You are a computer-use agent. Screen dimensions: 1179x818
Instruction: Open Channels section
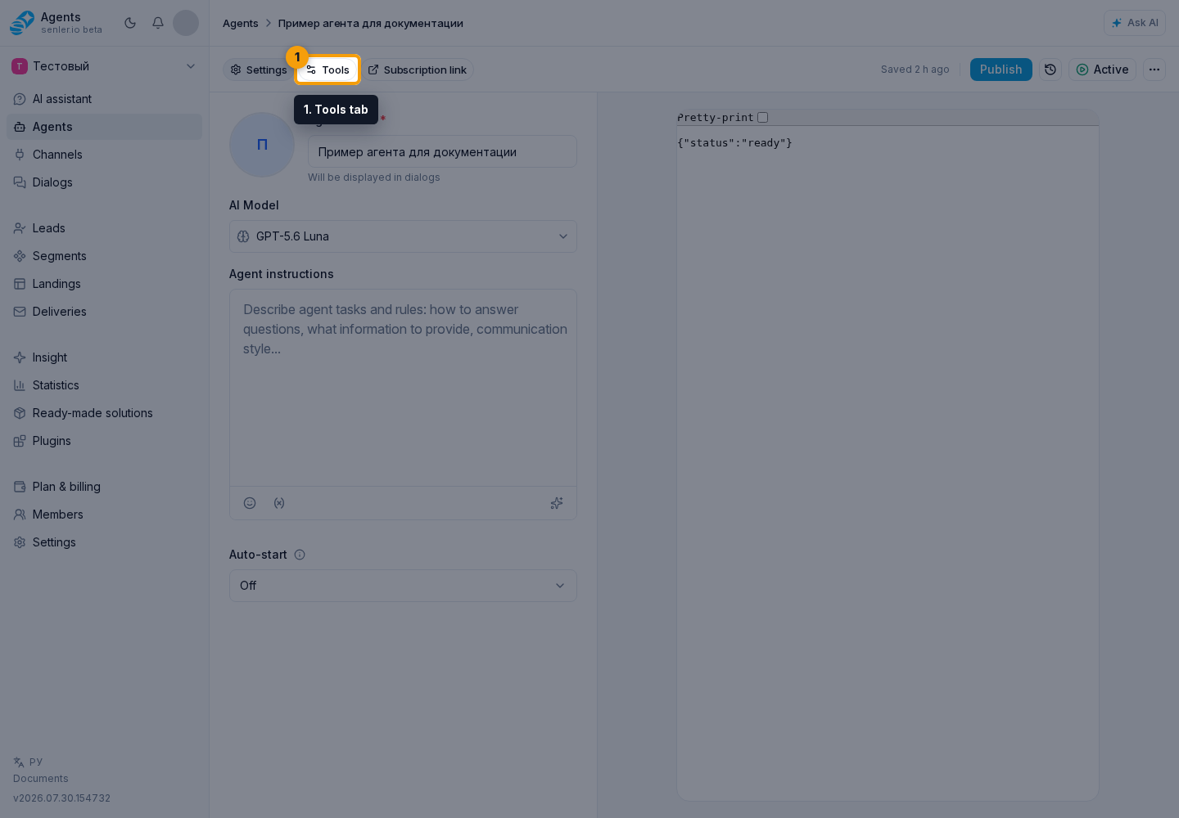click(x=104, y=155)
